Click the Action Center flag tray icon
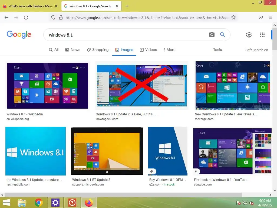277x208 pixels. pyautogui.click(x=239, y=203)
